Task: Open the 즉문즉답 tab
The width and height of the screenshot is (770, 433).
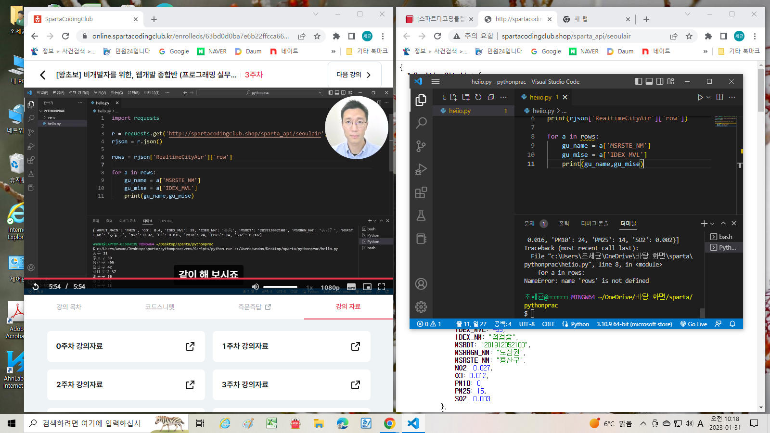Action: point(255,307)
